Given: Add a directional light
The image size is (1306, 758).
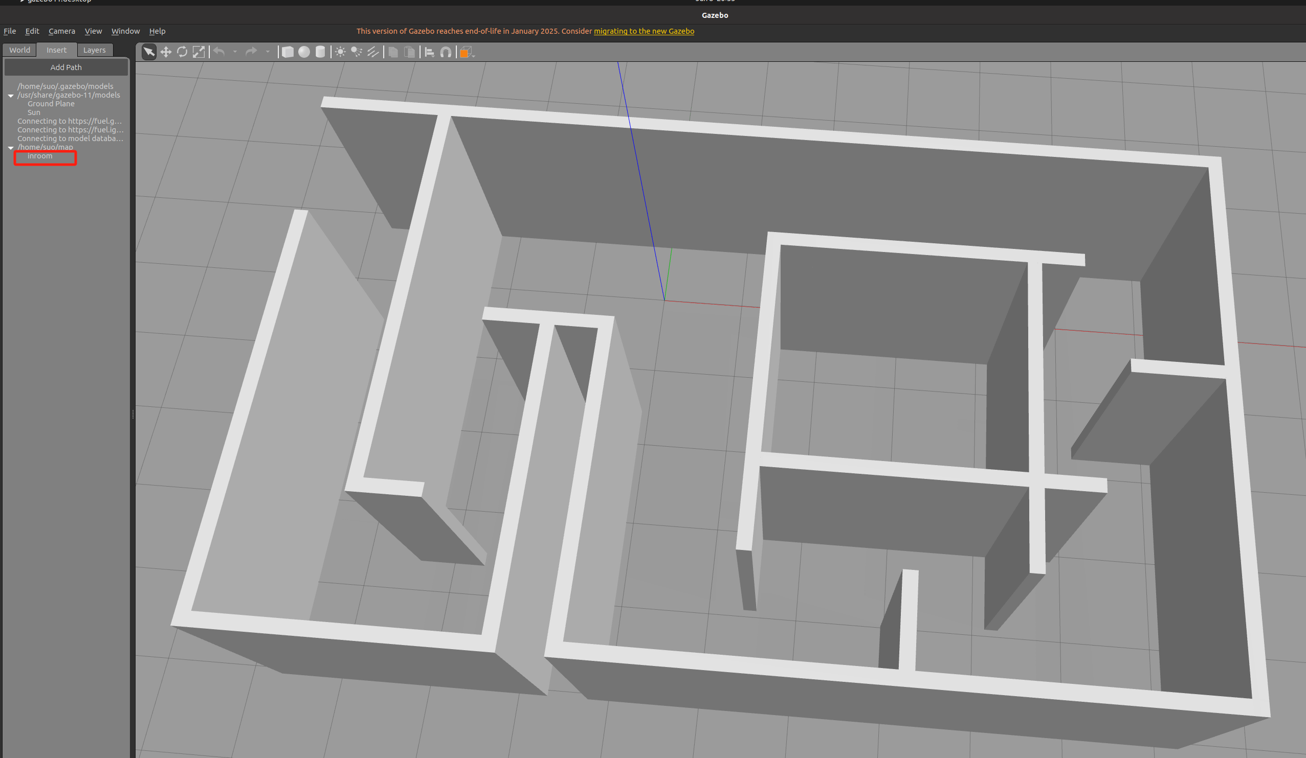Looking at the screenshot, I should coord(373,52).
